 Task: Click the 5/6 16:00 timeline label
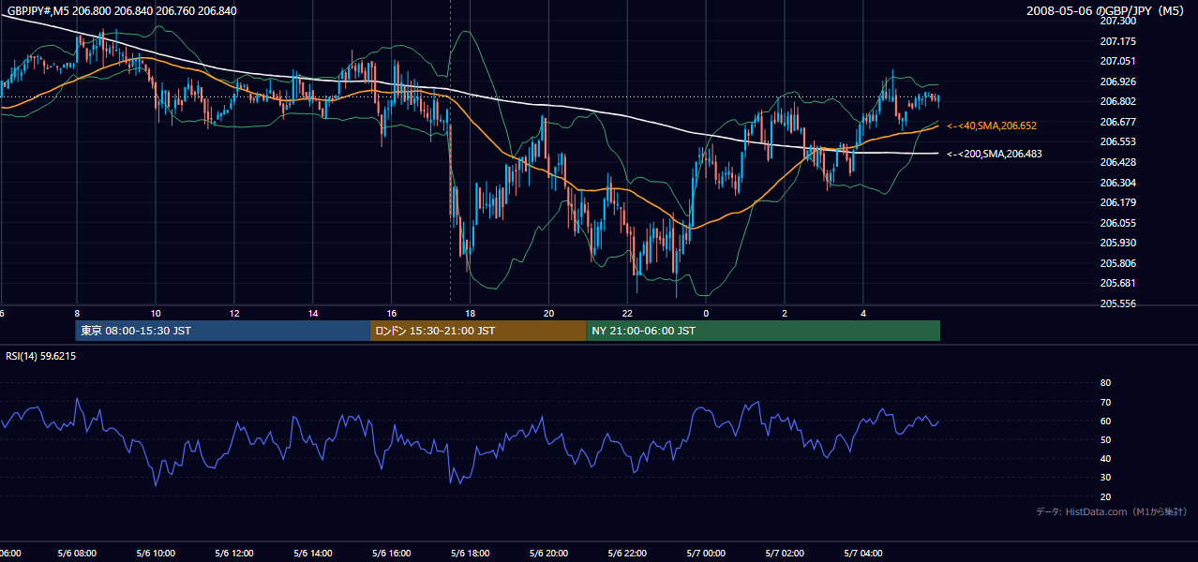coord(392,554)
